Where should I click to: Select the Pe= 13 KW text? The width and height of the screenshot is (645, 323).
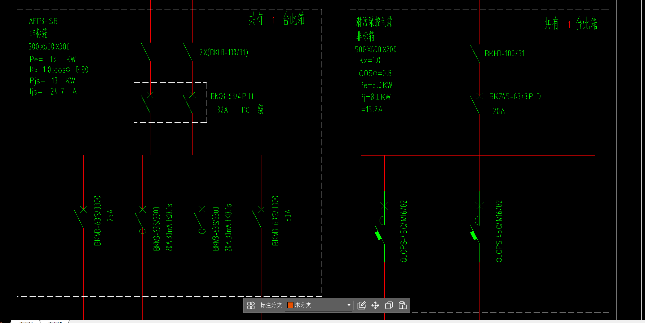coord(53,59)
